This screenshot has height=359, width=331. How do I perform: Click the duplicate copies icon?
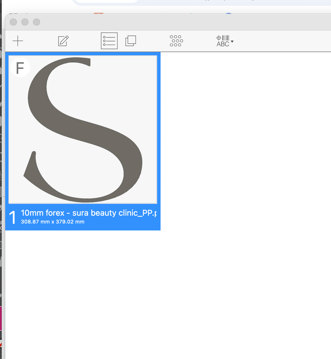point(130,41)
